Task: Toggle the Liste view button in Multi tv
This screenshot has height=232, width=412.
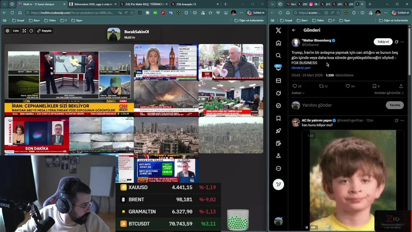Action: pyautogui.click(x=16, y=31)
